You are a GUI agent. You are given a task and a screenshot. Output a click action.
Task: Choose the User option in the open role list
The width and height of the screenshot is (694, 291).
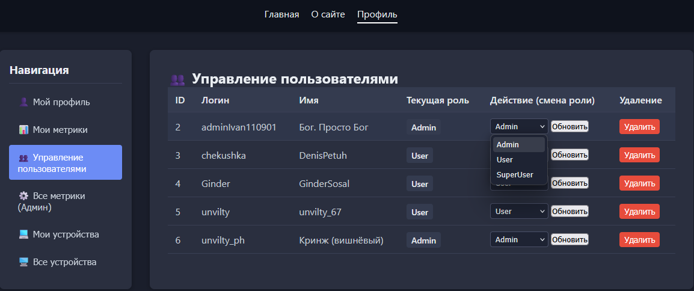tap(519, 160)
